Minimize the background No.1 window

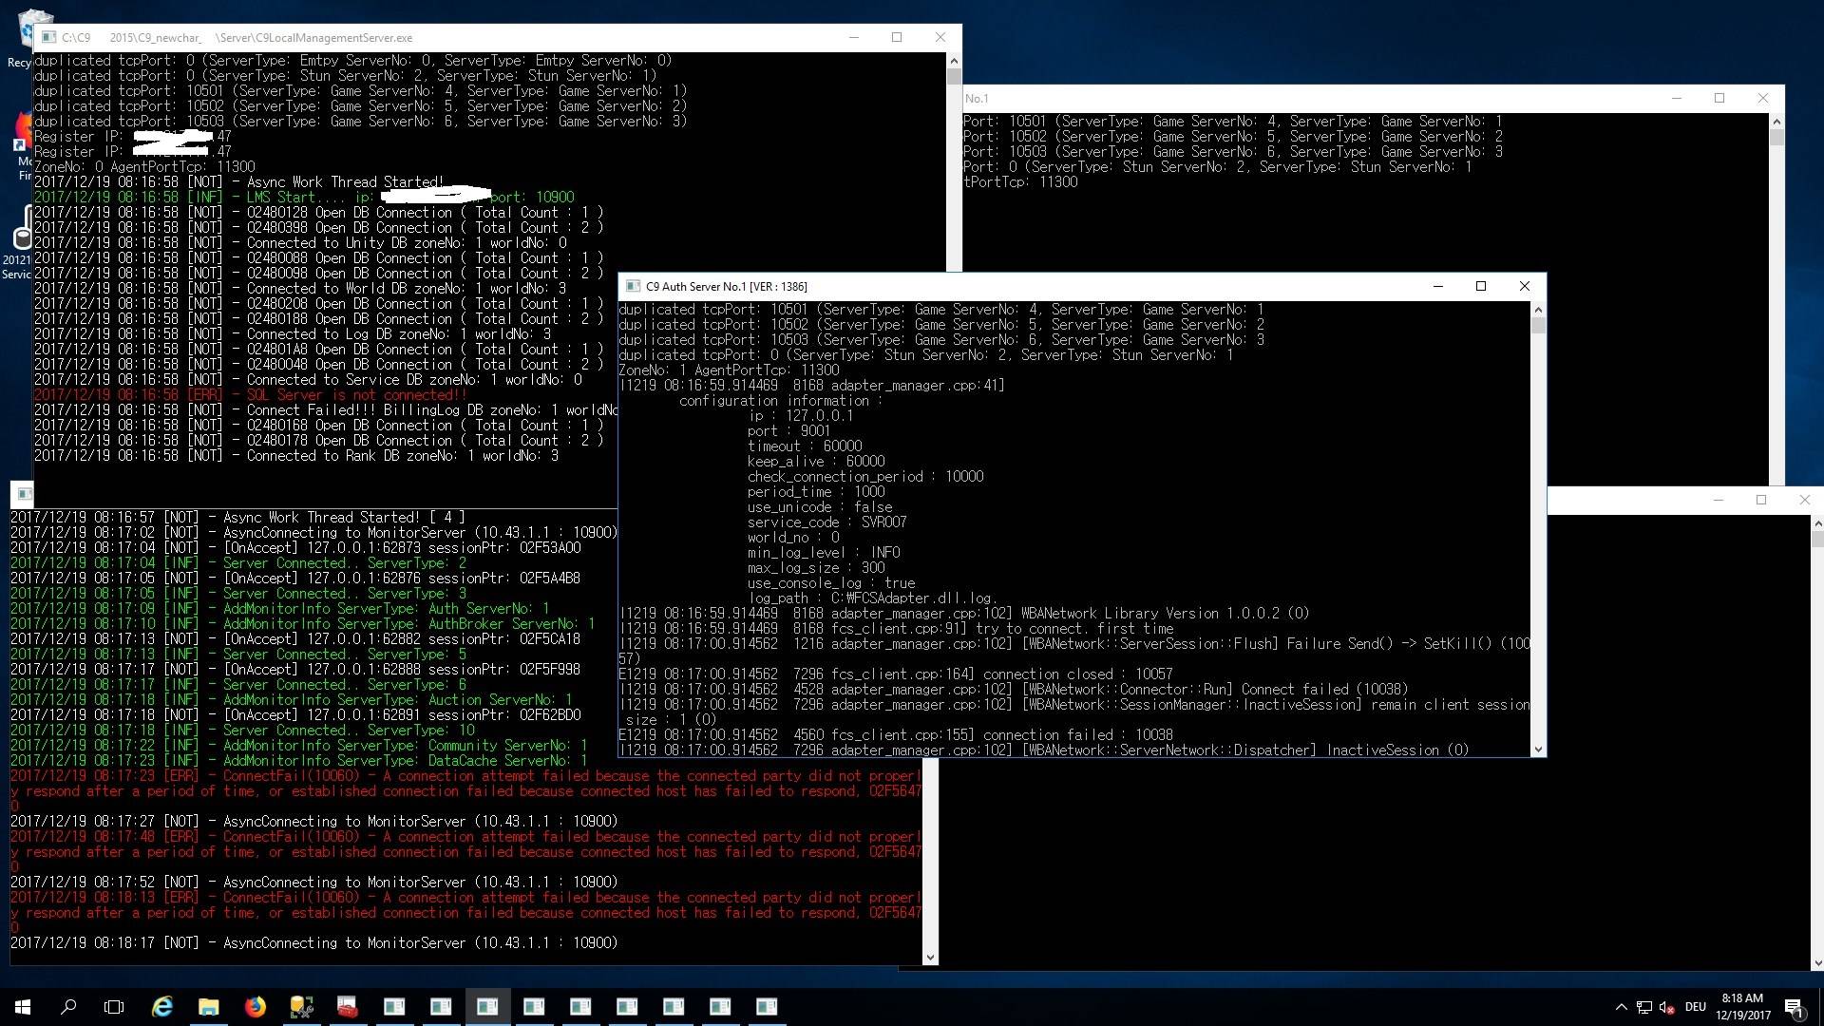[x=1676, y=98]
